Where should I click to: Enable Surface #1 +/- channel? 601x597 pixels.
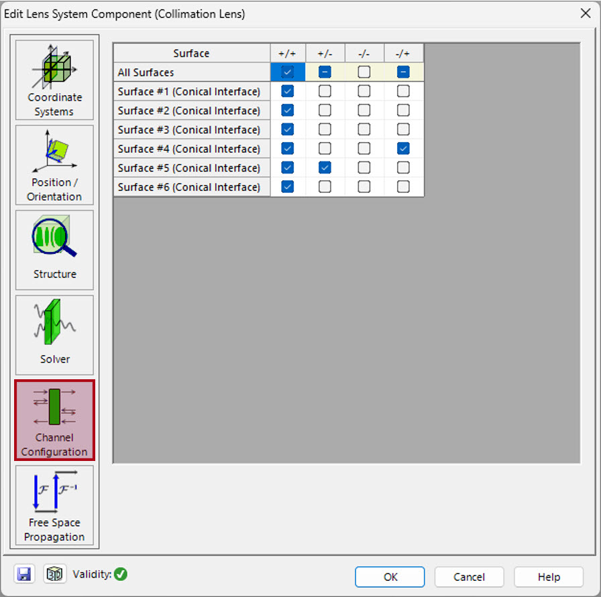pyautogui.click(x=325, y=91)
